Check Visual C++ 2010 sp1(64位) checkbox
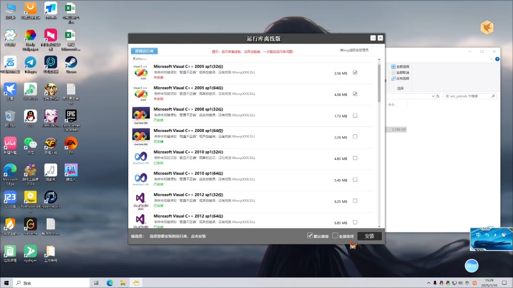The height and width of the screenshot is (288, 513). [355, 179]
